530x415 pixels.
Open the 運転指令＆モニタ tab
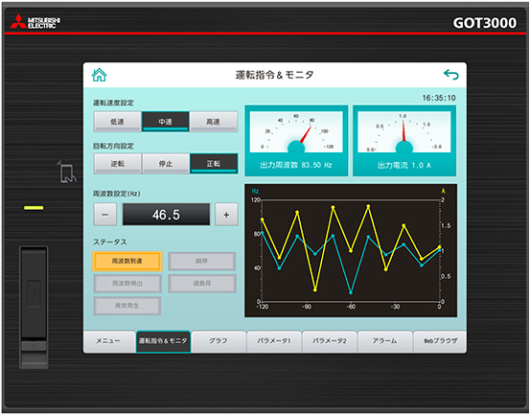tap(163, 341)
